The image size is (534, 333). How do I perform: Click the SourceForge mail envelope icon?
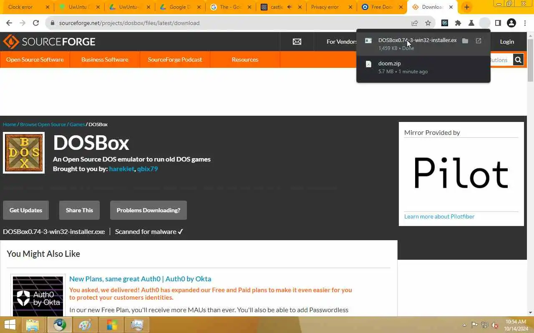coord(297,42)
